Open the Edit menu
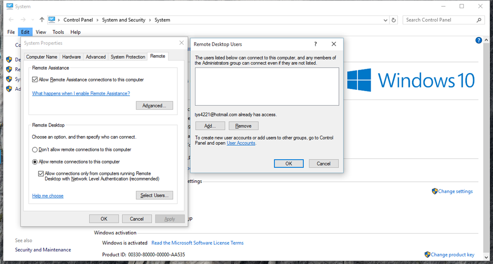Viewport: 493px width, 264px height. [x=25, y=32]
